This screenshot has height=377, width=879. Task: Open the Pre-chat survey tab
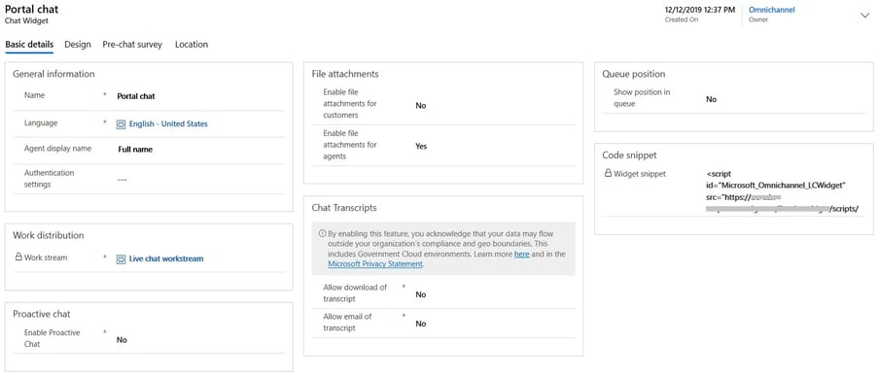132,45
